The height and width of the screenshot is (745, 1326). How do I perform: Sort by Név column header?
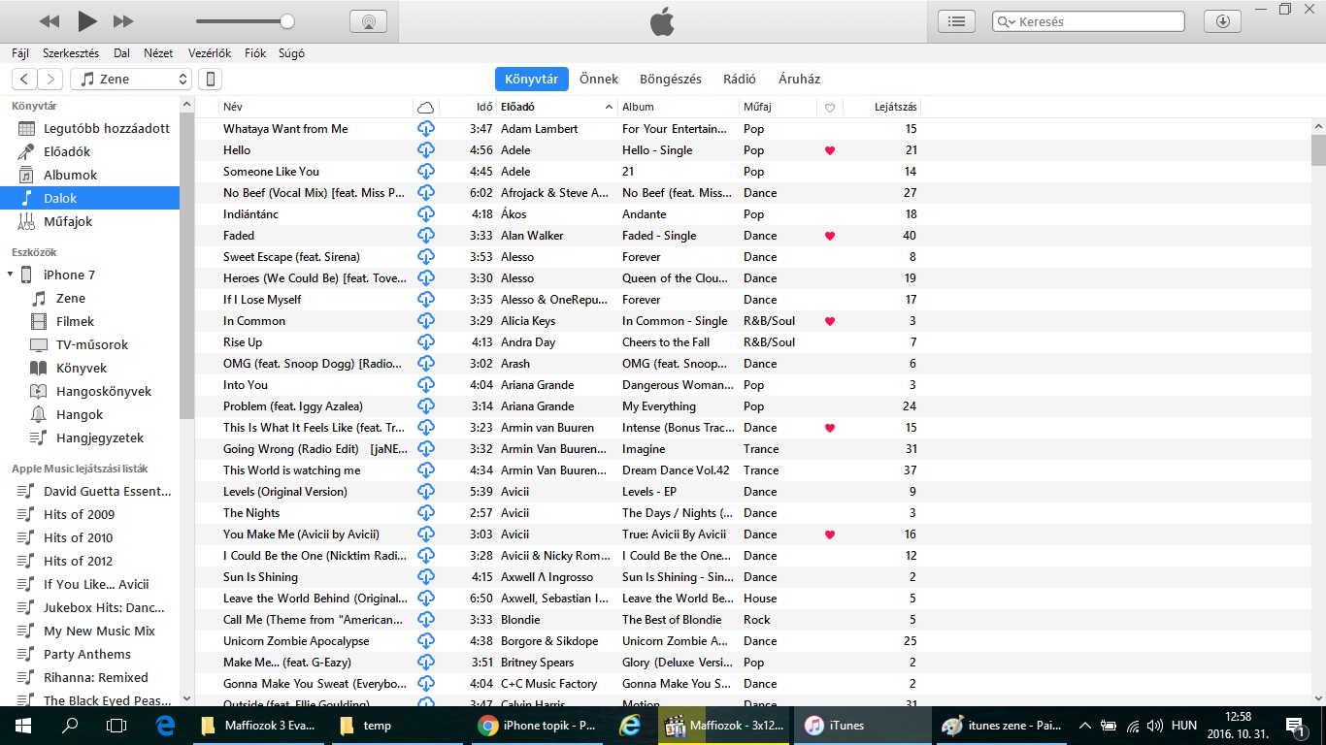315,107
